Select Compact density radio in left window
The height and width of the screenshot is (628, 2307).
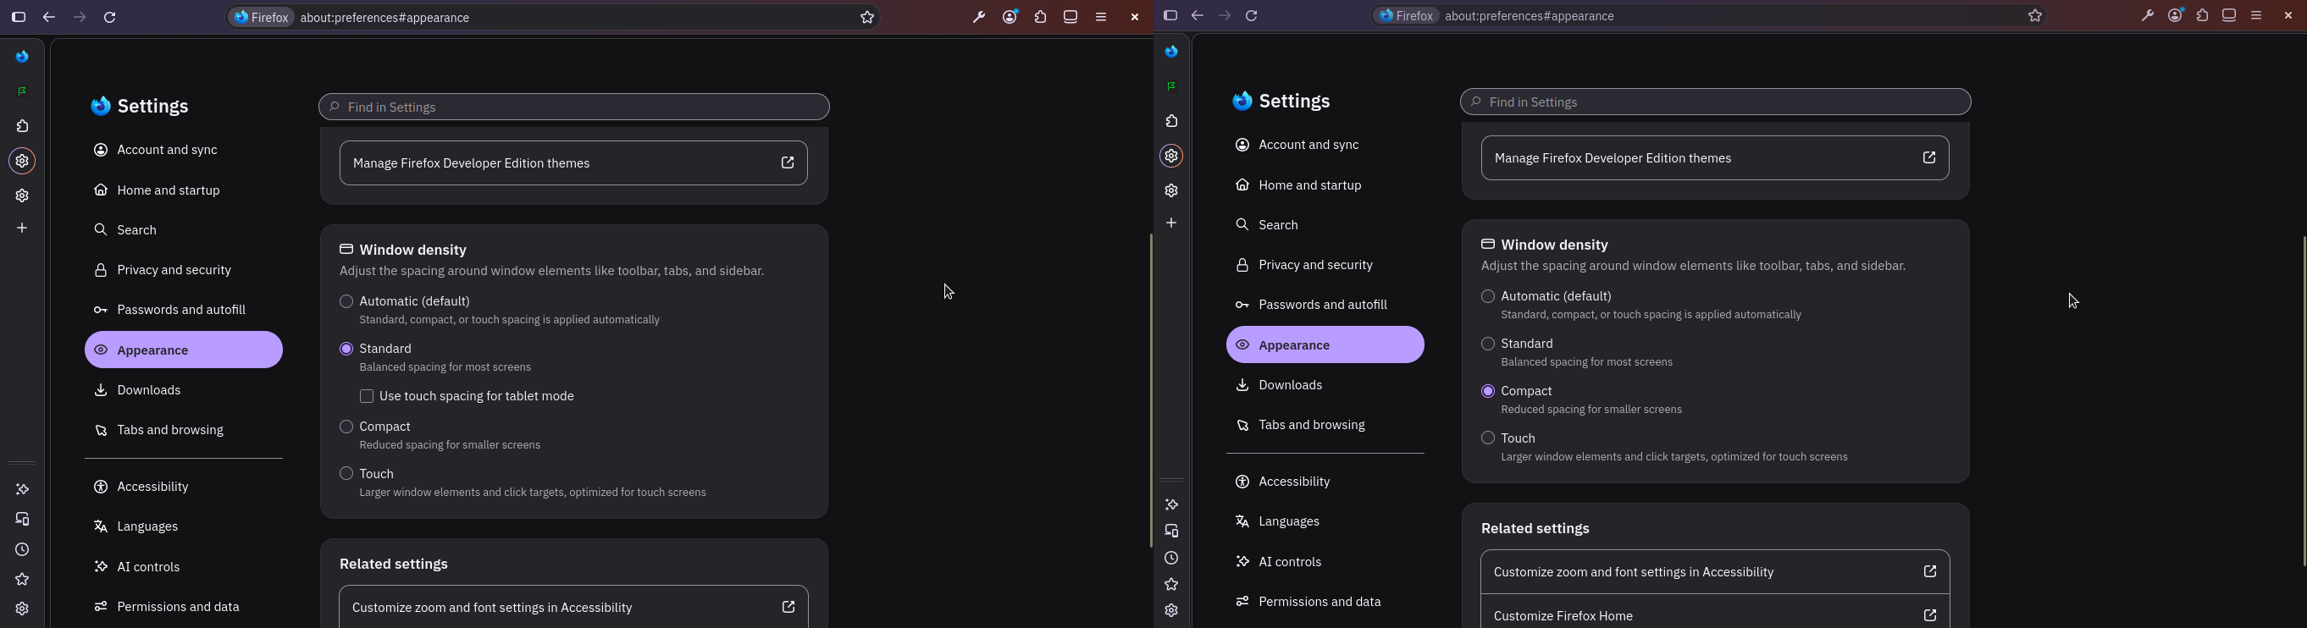pos(346,427)
